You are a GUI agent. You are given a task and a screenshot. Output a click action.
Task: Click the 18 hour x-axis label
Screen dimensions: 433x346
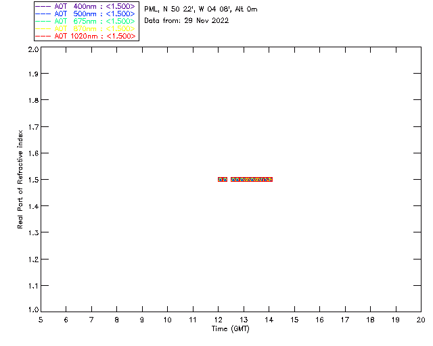pos(370,320)
